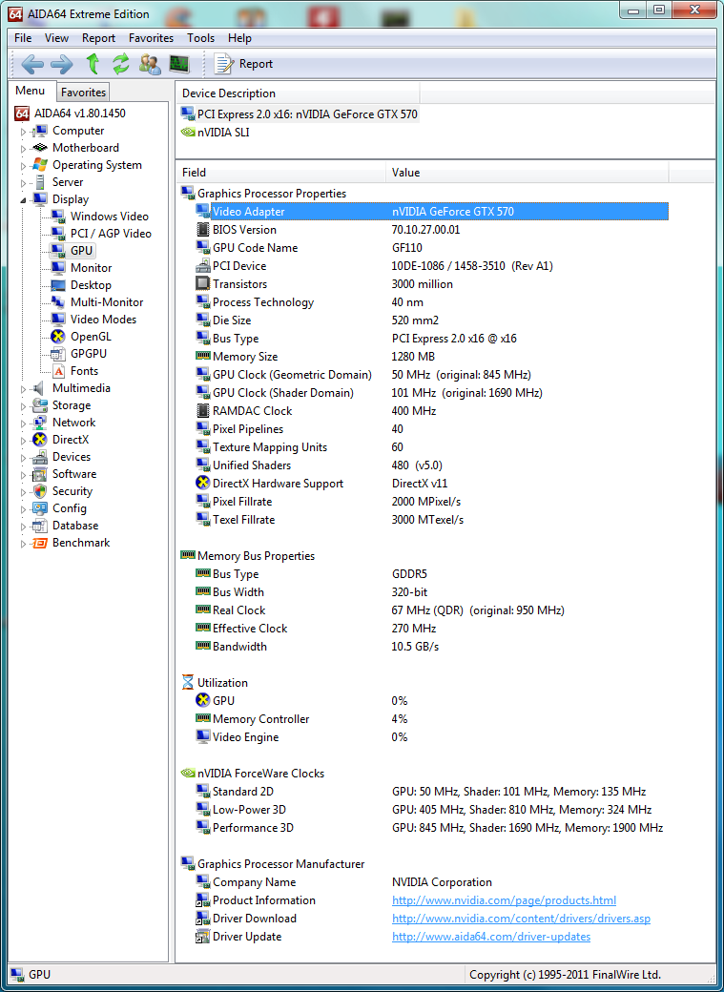Open the Favorites menu
Image resolution: width=724 pixels, height=992 pixels.
click(152, 38)
